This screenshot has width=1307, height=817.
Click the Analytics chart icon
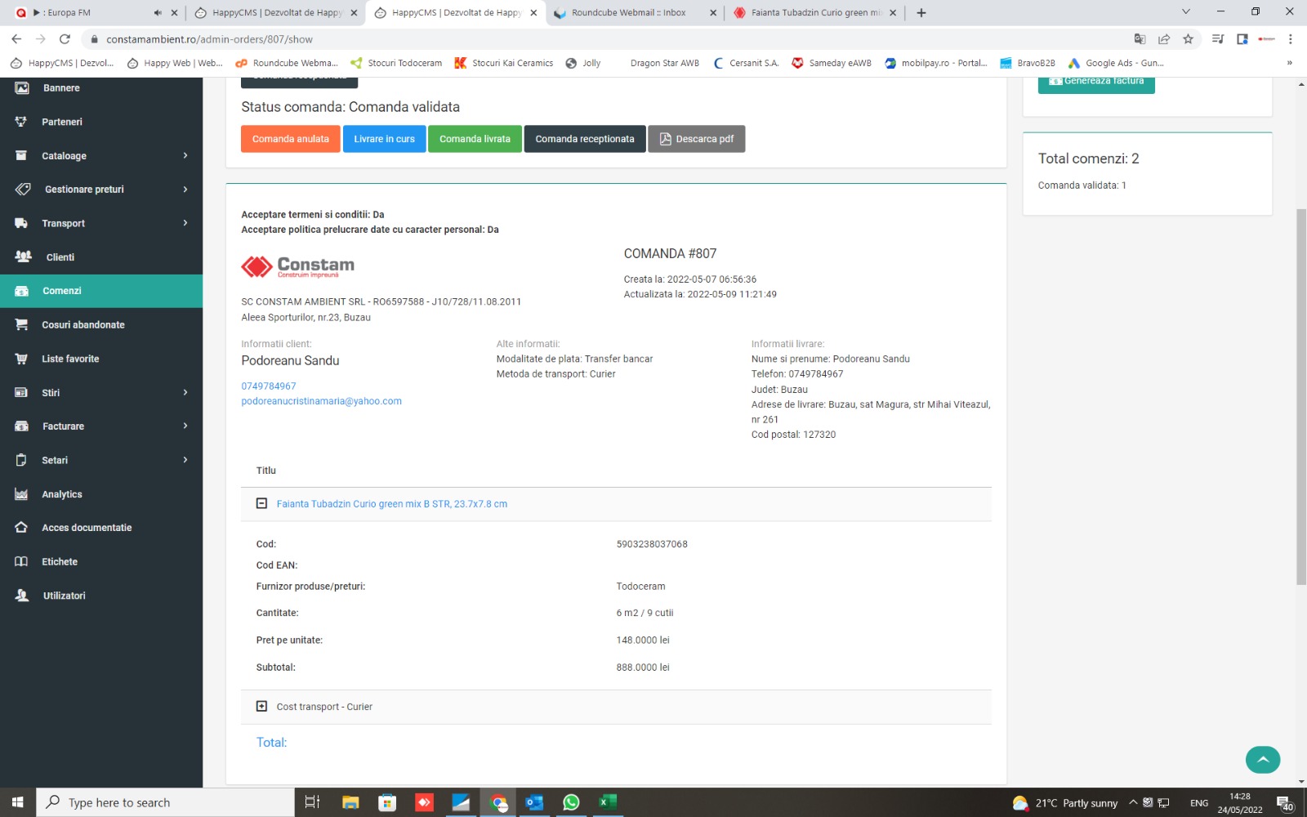21,493
